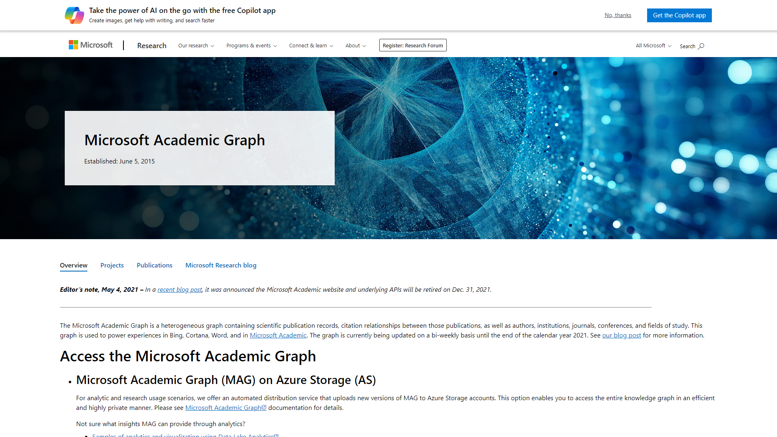The width and height of the screenshot is (777, 437).
Task: Expand the Our research menu chevron
Action: [x=212, y=46]
